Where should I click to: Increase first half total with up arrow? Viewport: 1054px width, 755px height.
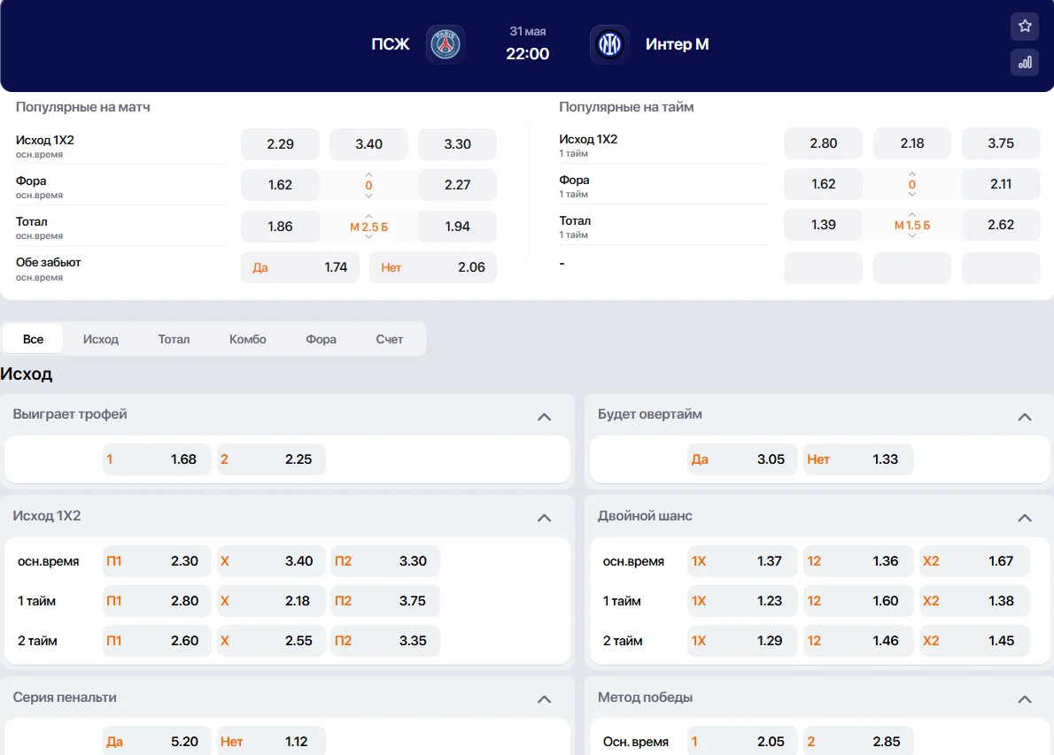(x=912, y=214)
